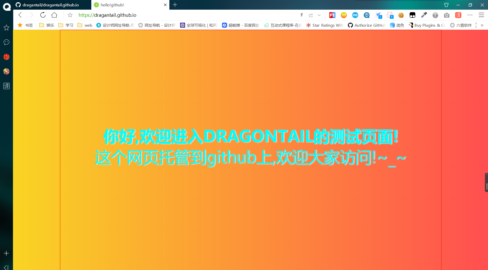
Task: Reload the current page
Action: tap(43, 15)
